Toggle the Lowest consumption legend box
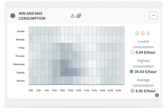The image size is (167, 111). (133, 52)
